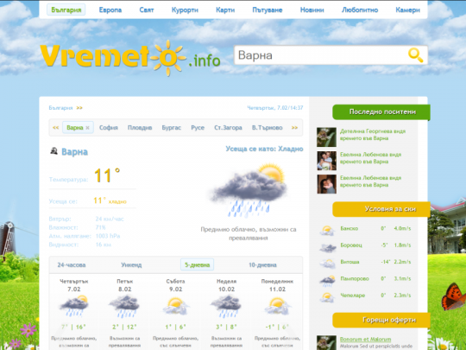Open Детелина Георгиева видя времето link

[373, 135]
